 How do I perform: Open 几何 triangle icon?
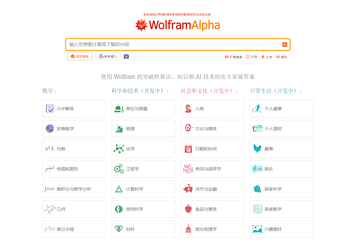point(49,209)
